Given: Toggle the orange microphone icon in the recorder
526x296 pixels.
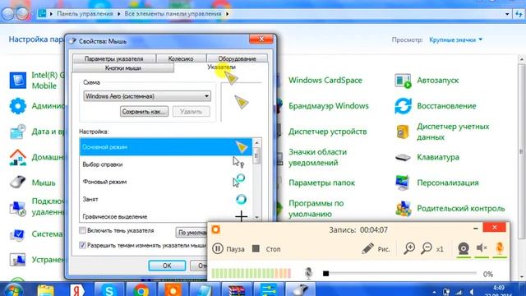Looking at the screenshot, I should [x=500, y=248].
